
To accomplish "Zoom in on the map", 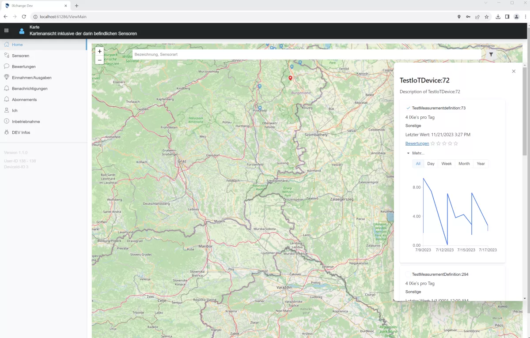I will coord(99,51).
